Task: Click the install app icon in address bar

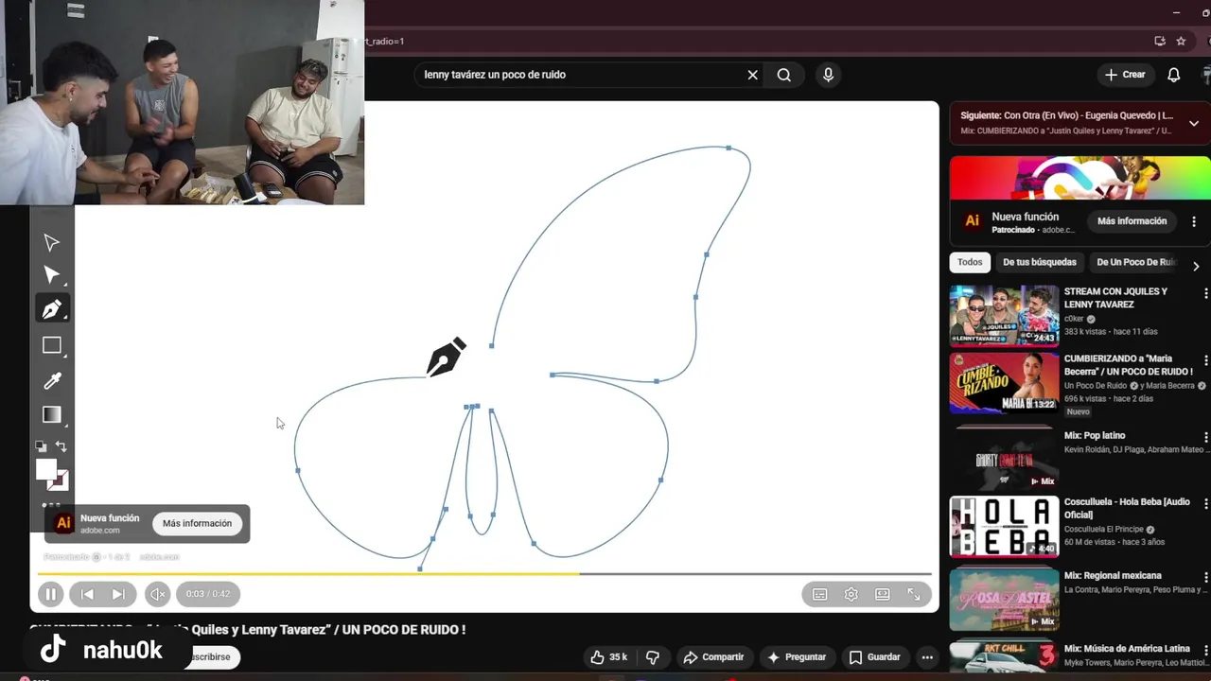Action: [1160, 41]
